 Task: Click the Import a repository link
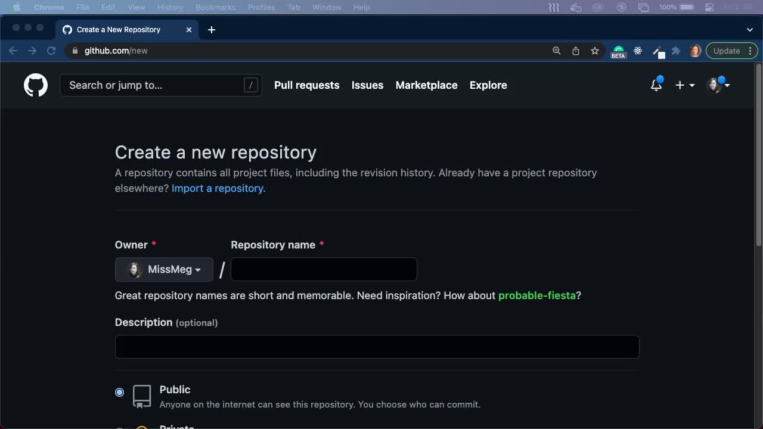[x=218, y=188]
